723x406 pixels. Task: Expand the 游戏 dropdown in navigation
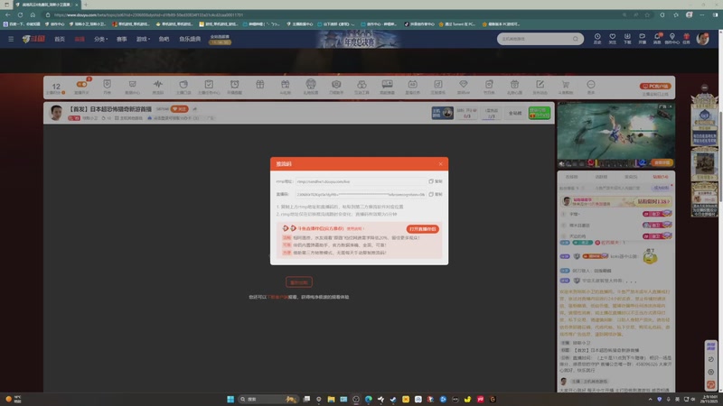pos(143,39)
